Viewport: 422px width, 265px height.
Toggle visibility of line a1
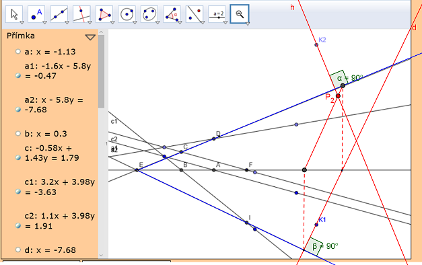click(18, 75)
